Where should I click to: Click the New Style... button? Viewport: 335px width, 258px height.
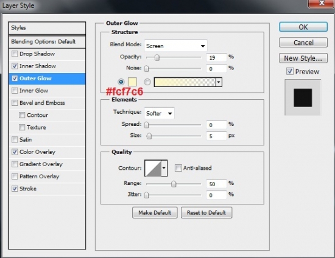(303, 58)
